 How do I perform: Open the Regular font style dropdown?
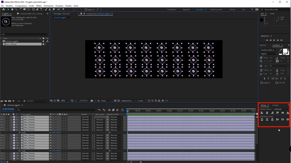tap(269, 54)
